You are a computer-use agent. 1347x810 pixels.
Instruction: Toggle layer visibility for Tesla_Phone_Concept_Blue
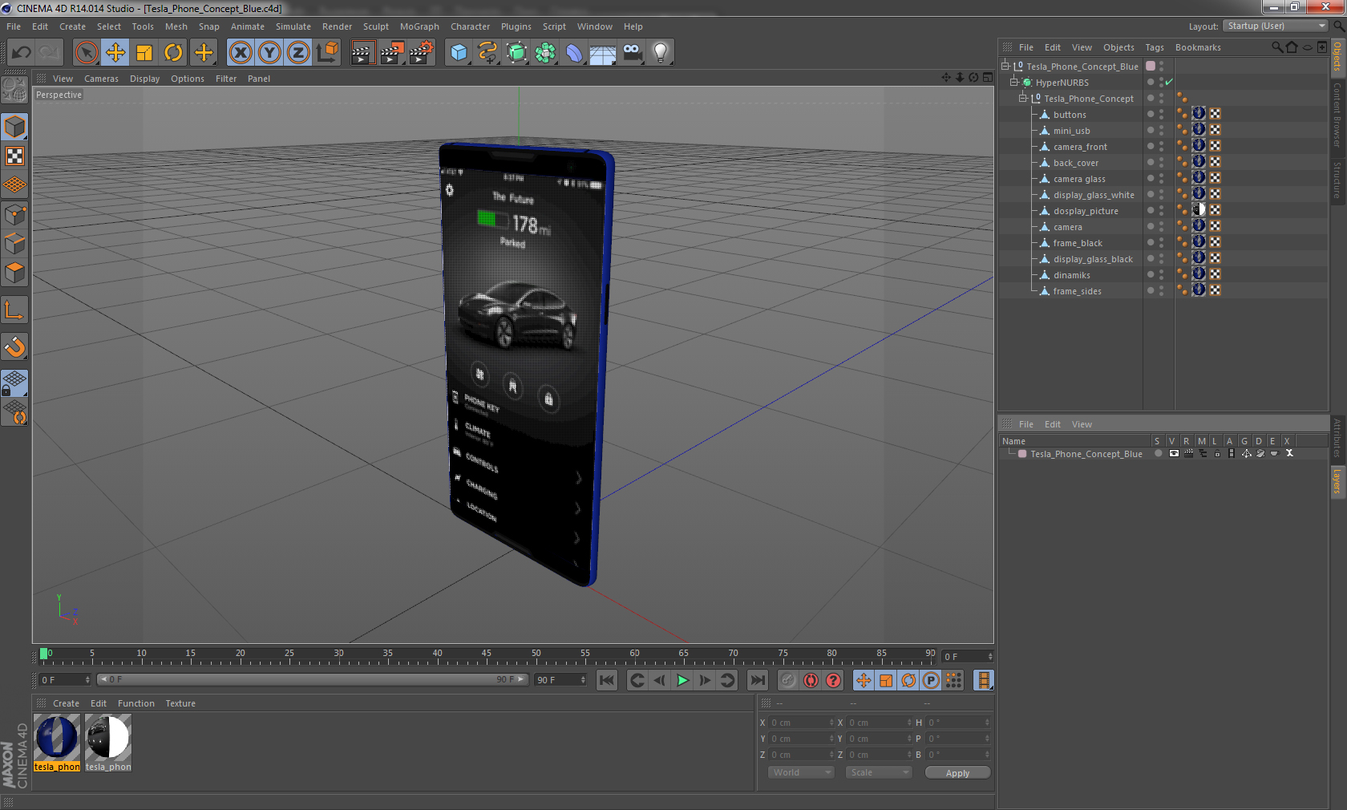[1174, 453]
